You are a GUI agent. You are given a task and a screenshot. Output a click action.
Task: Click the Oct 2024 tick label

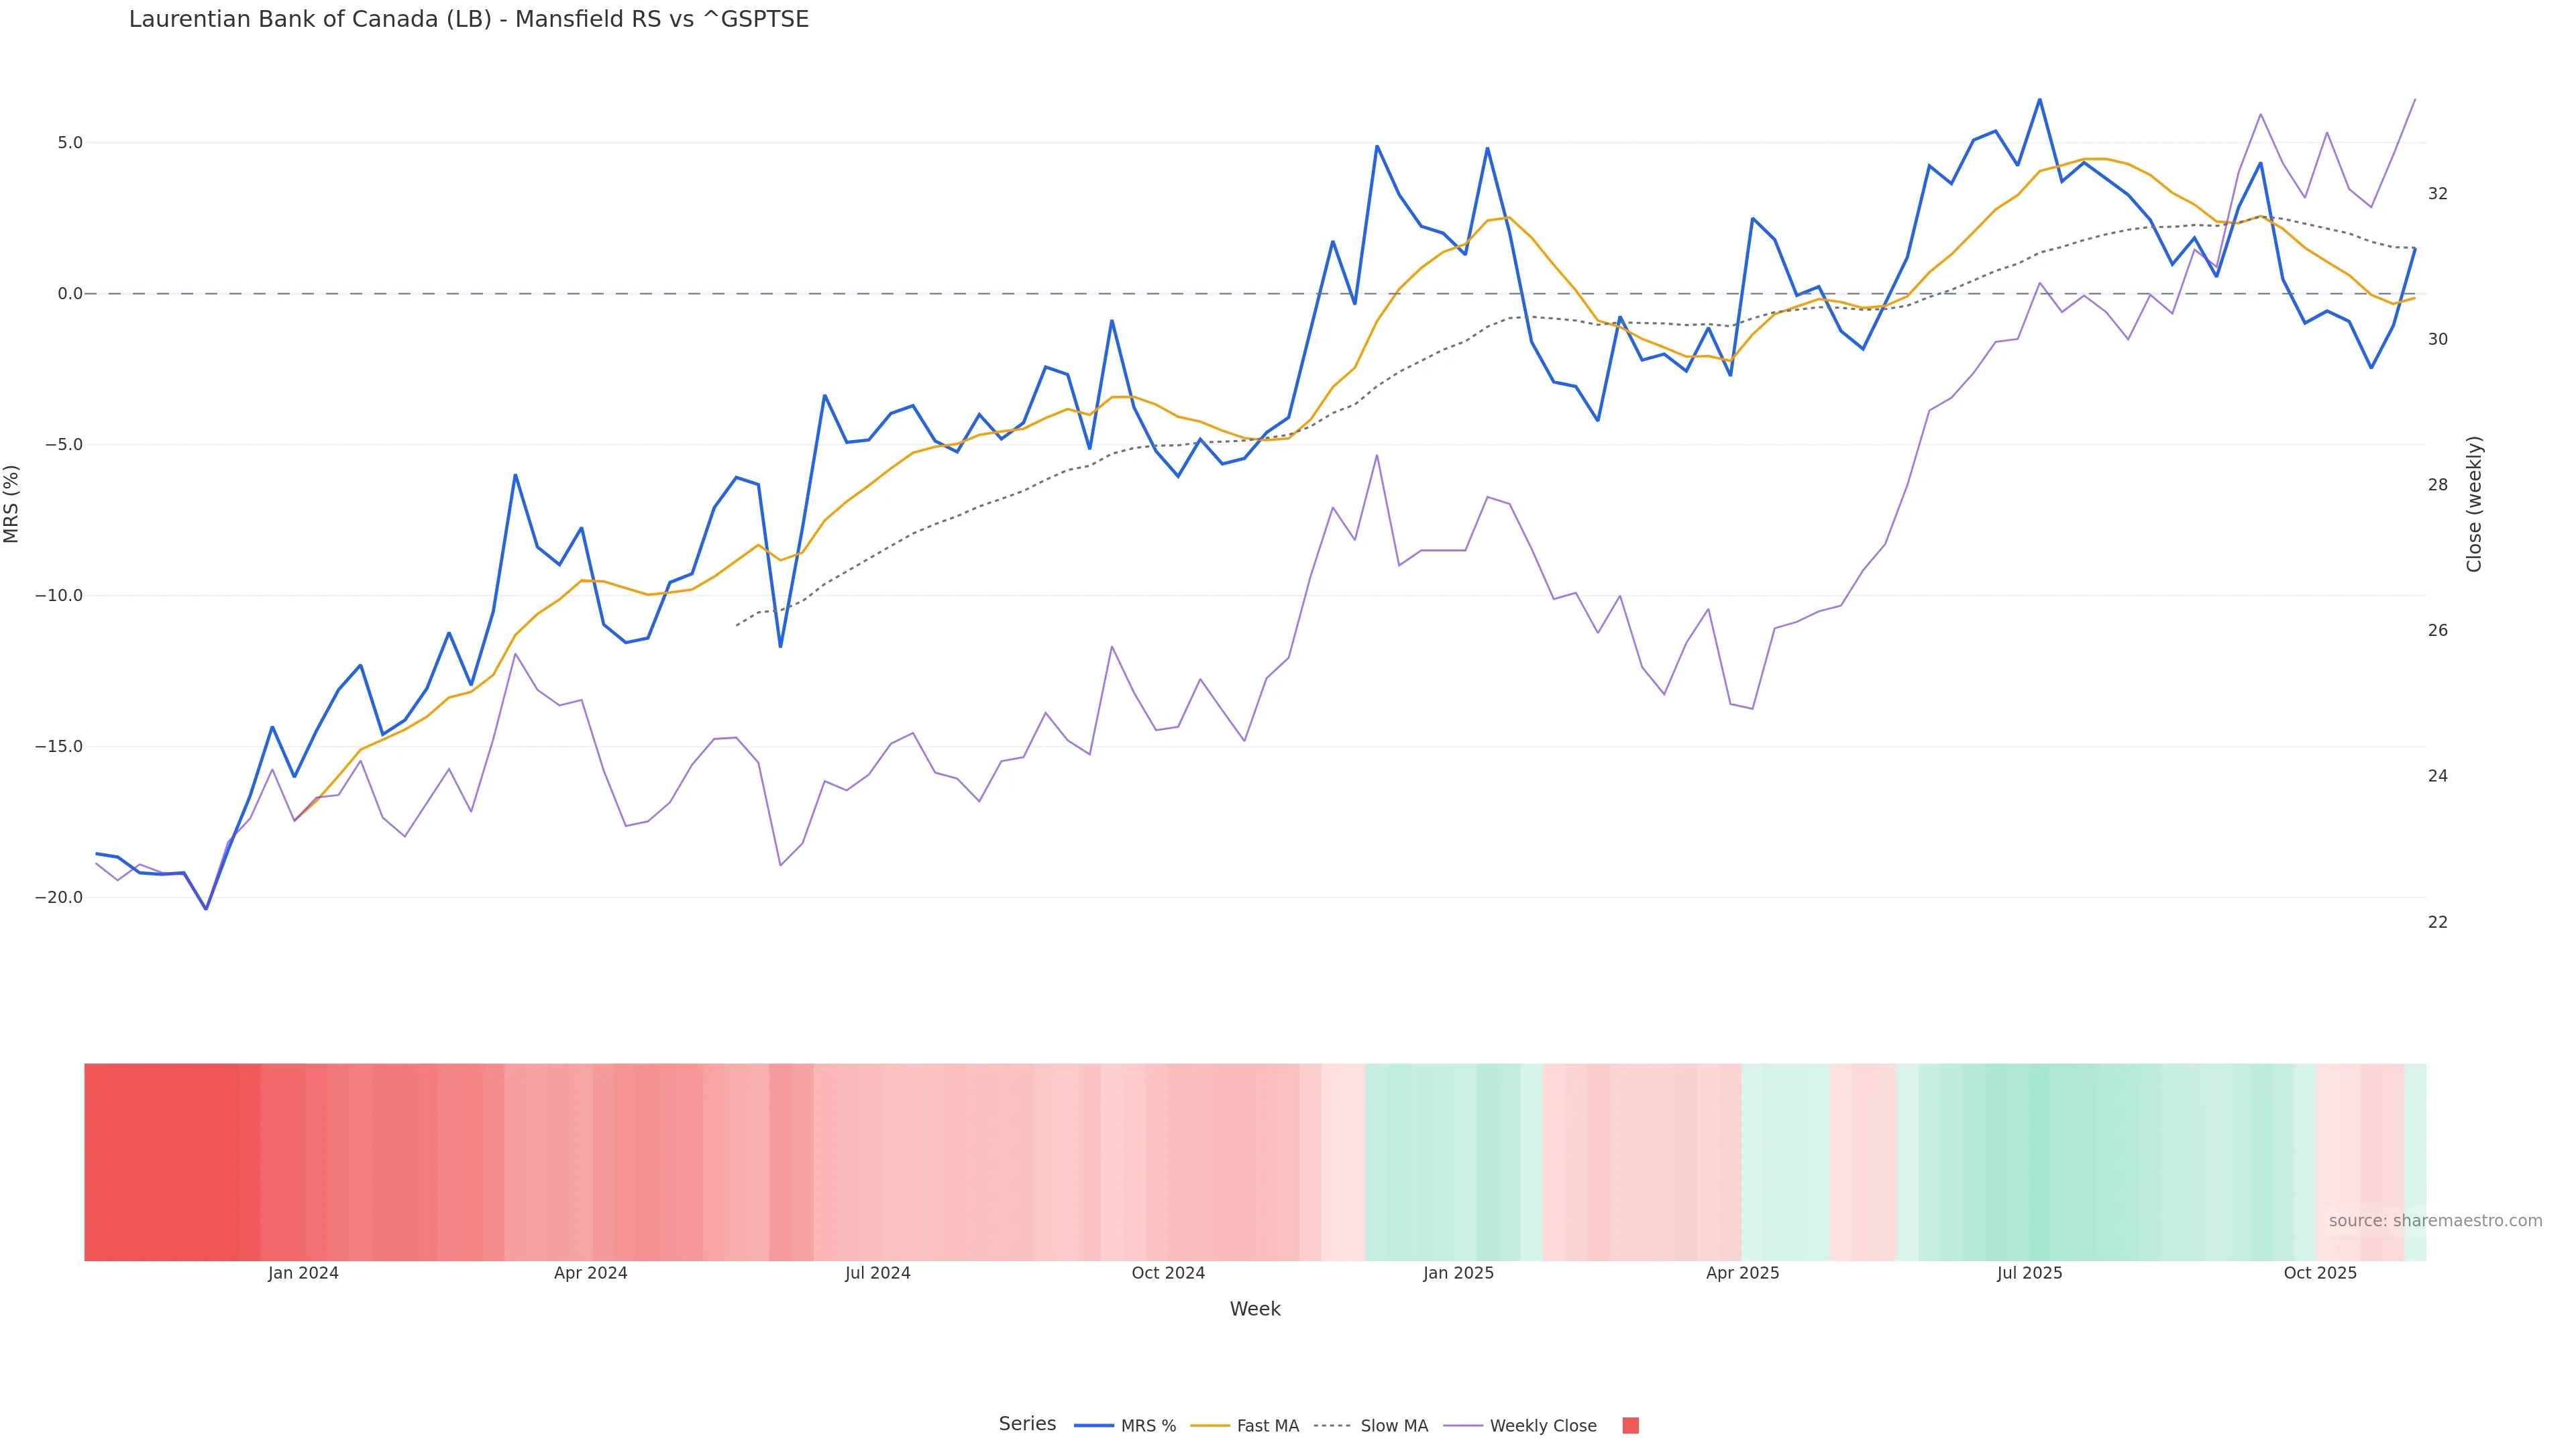[x=1168, y=1273]
